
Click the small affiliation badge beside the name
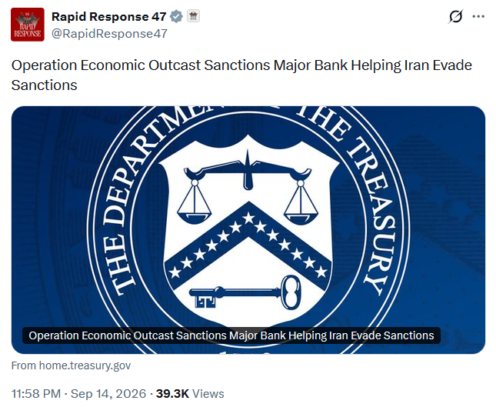[193, 16]
